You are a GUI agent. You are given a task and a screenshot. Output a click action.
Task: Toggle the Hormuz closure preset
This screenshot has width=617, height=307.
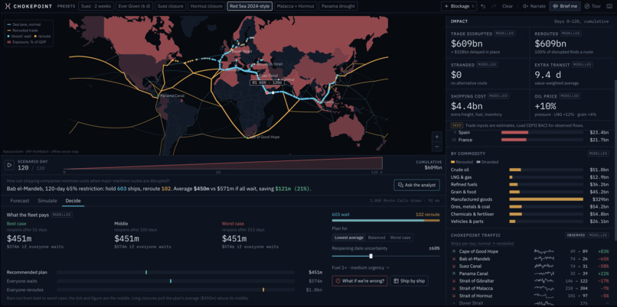click(x=207, y=6)
